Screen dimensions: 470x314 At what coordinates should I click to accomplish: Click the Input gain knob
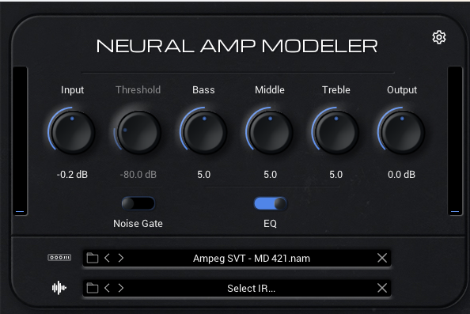72,132
